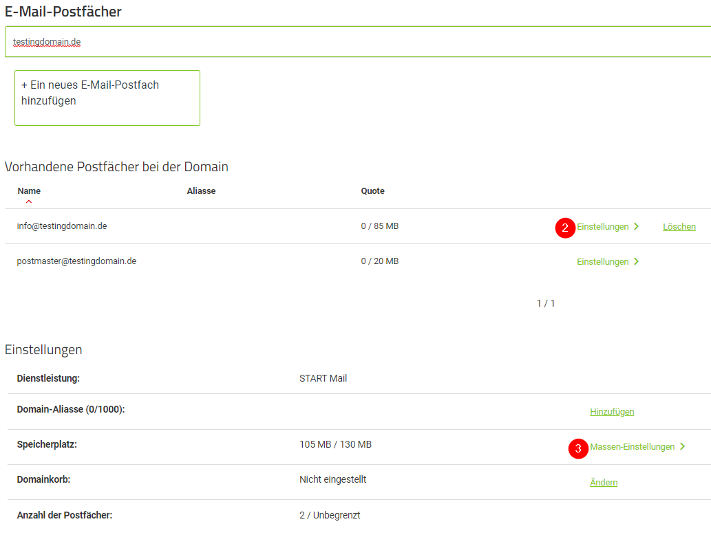Select info@testingdomain.de mailbox row

[x=358, y=226]
